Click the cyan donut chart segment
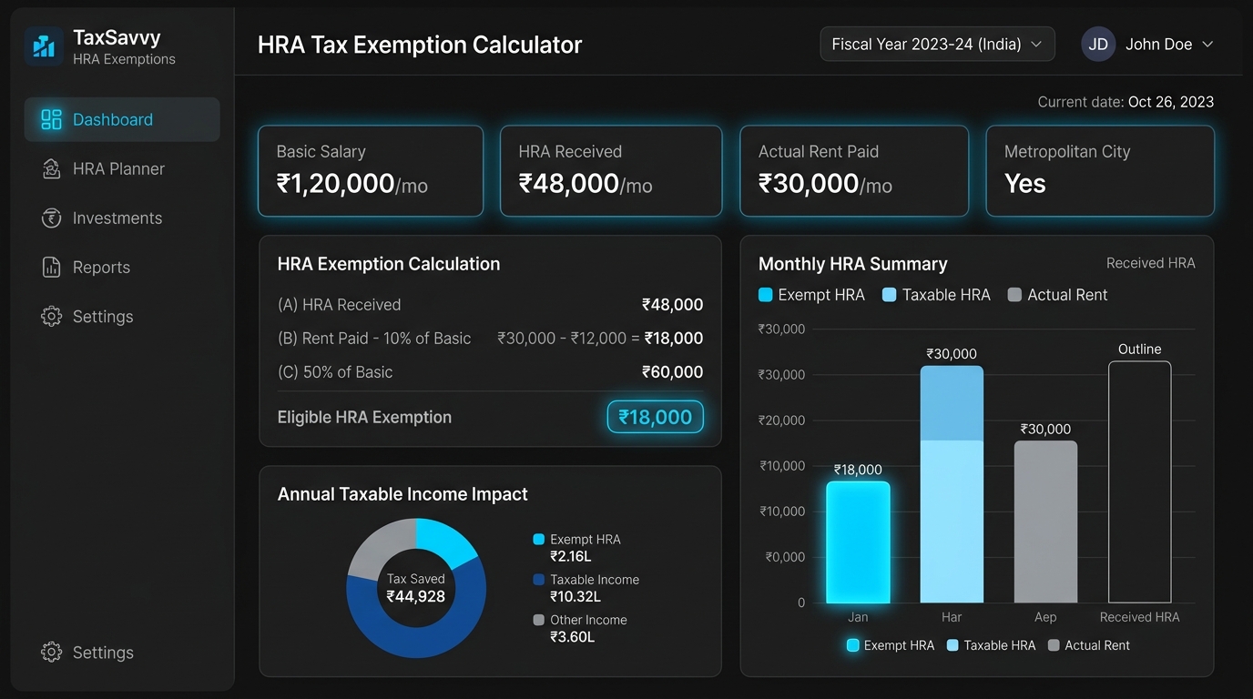The height and width of the screenshot is (699, 1253). pyautogui.click(x=447, y=539)
